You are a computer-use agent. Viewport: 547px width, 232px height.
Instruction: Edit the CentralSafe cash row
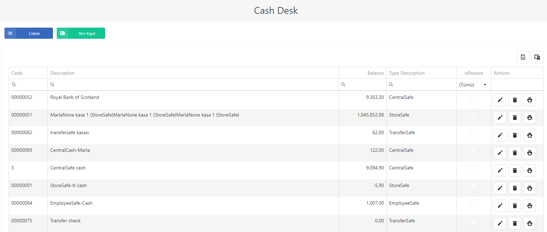pos(500,170)
